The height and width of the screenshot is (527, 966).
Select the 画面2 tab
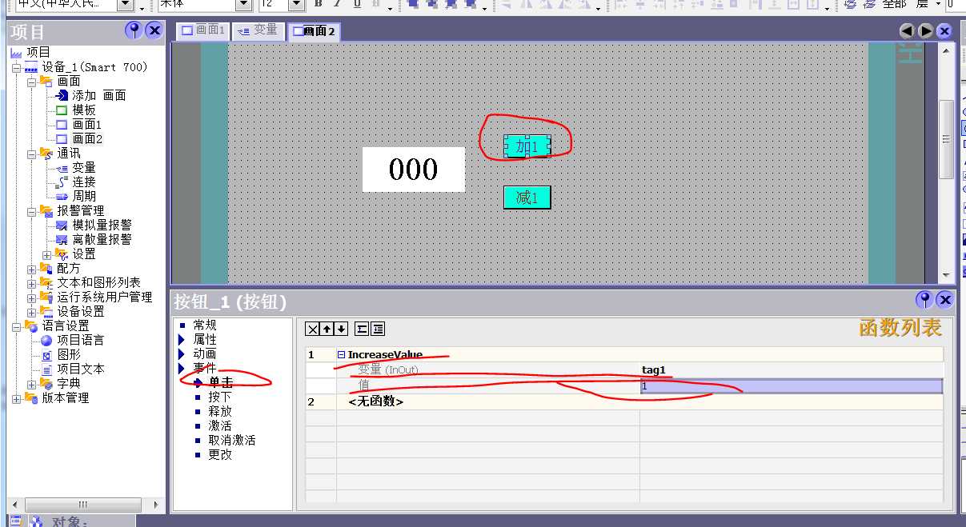coord(315,31)
